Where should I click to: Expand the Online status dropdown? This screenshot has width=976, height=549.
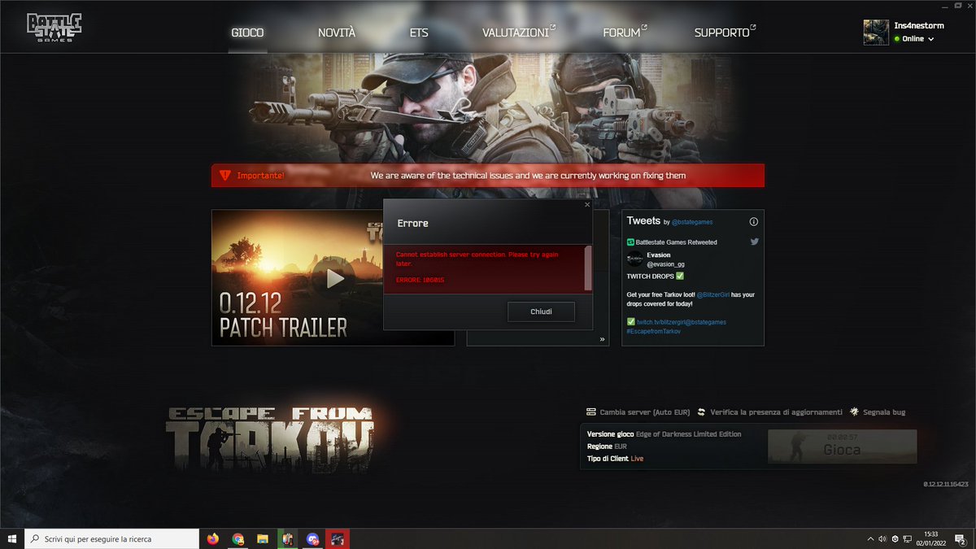930,39
